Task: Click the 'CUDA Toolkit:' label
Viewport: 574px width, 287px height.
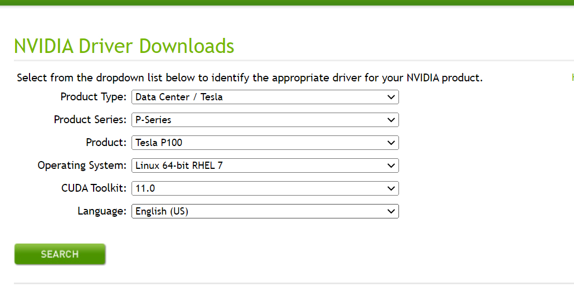Action: [x=94, y=188]
